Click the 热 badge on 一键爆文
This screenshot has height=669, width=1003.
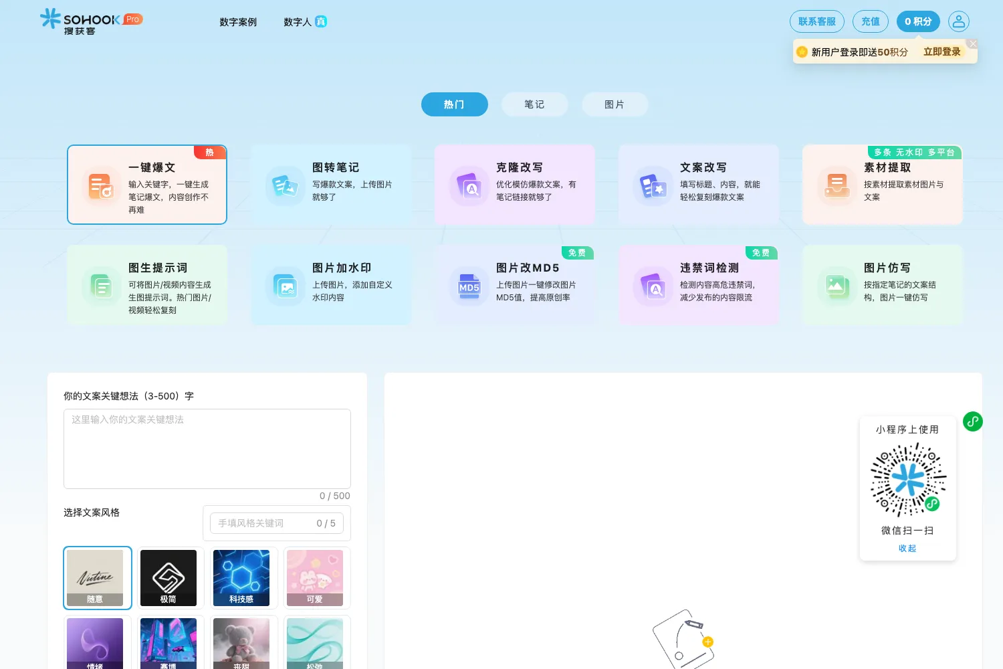pyautogui.click(x=210, y=153)
